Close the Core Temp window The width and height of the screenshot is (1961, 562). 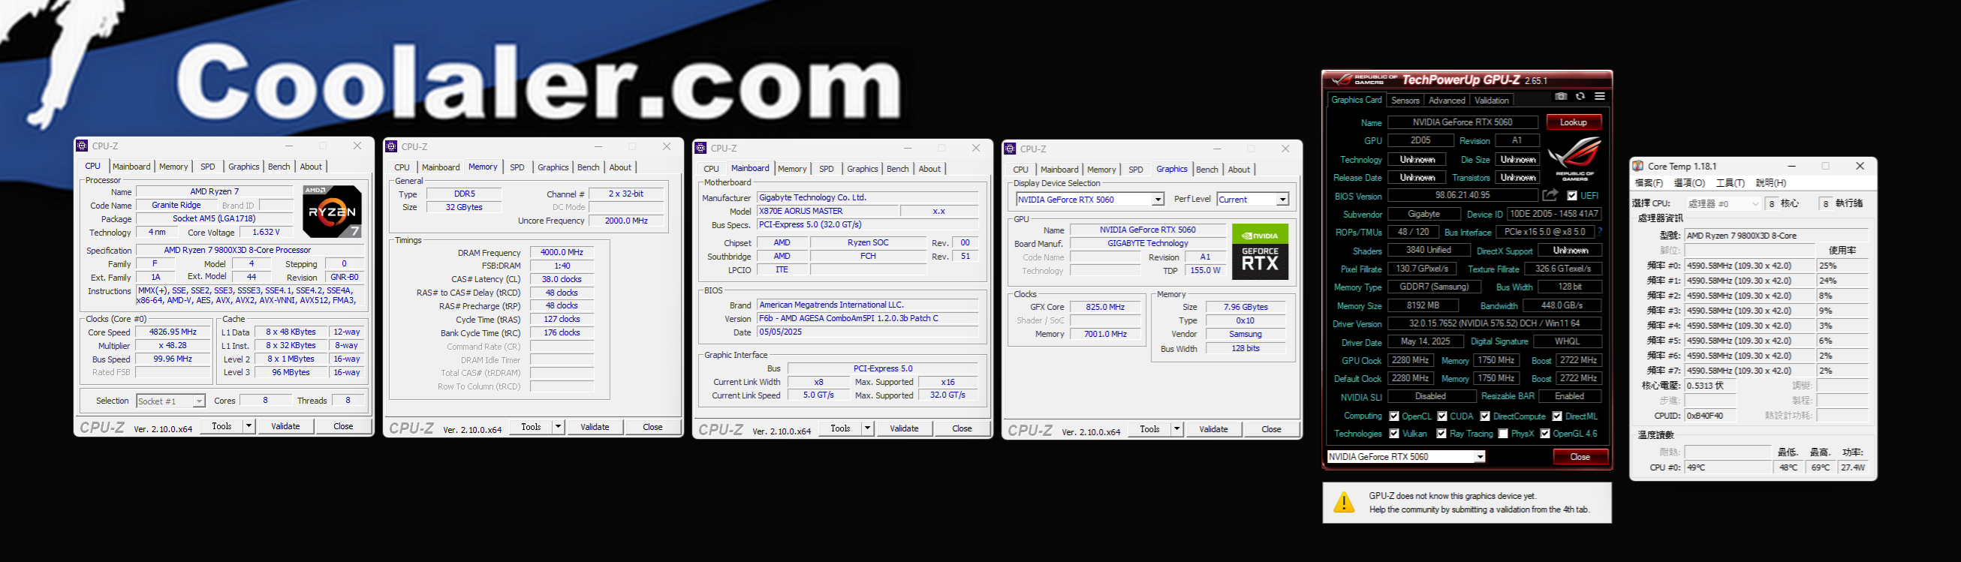(x=1860, y=166)
